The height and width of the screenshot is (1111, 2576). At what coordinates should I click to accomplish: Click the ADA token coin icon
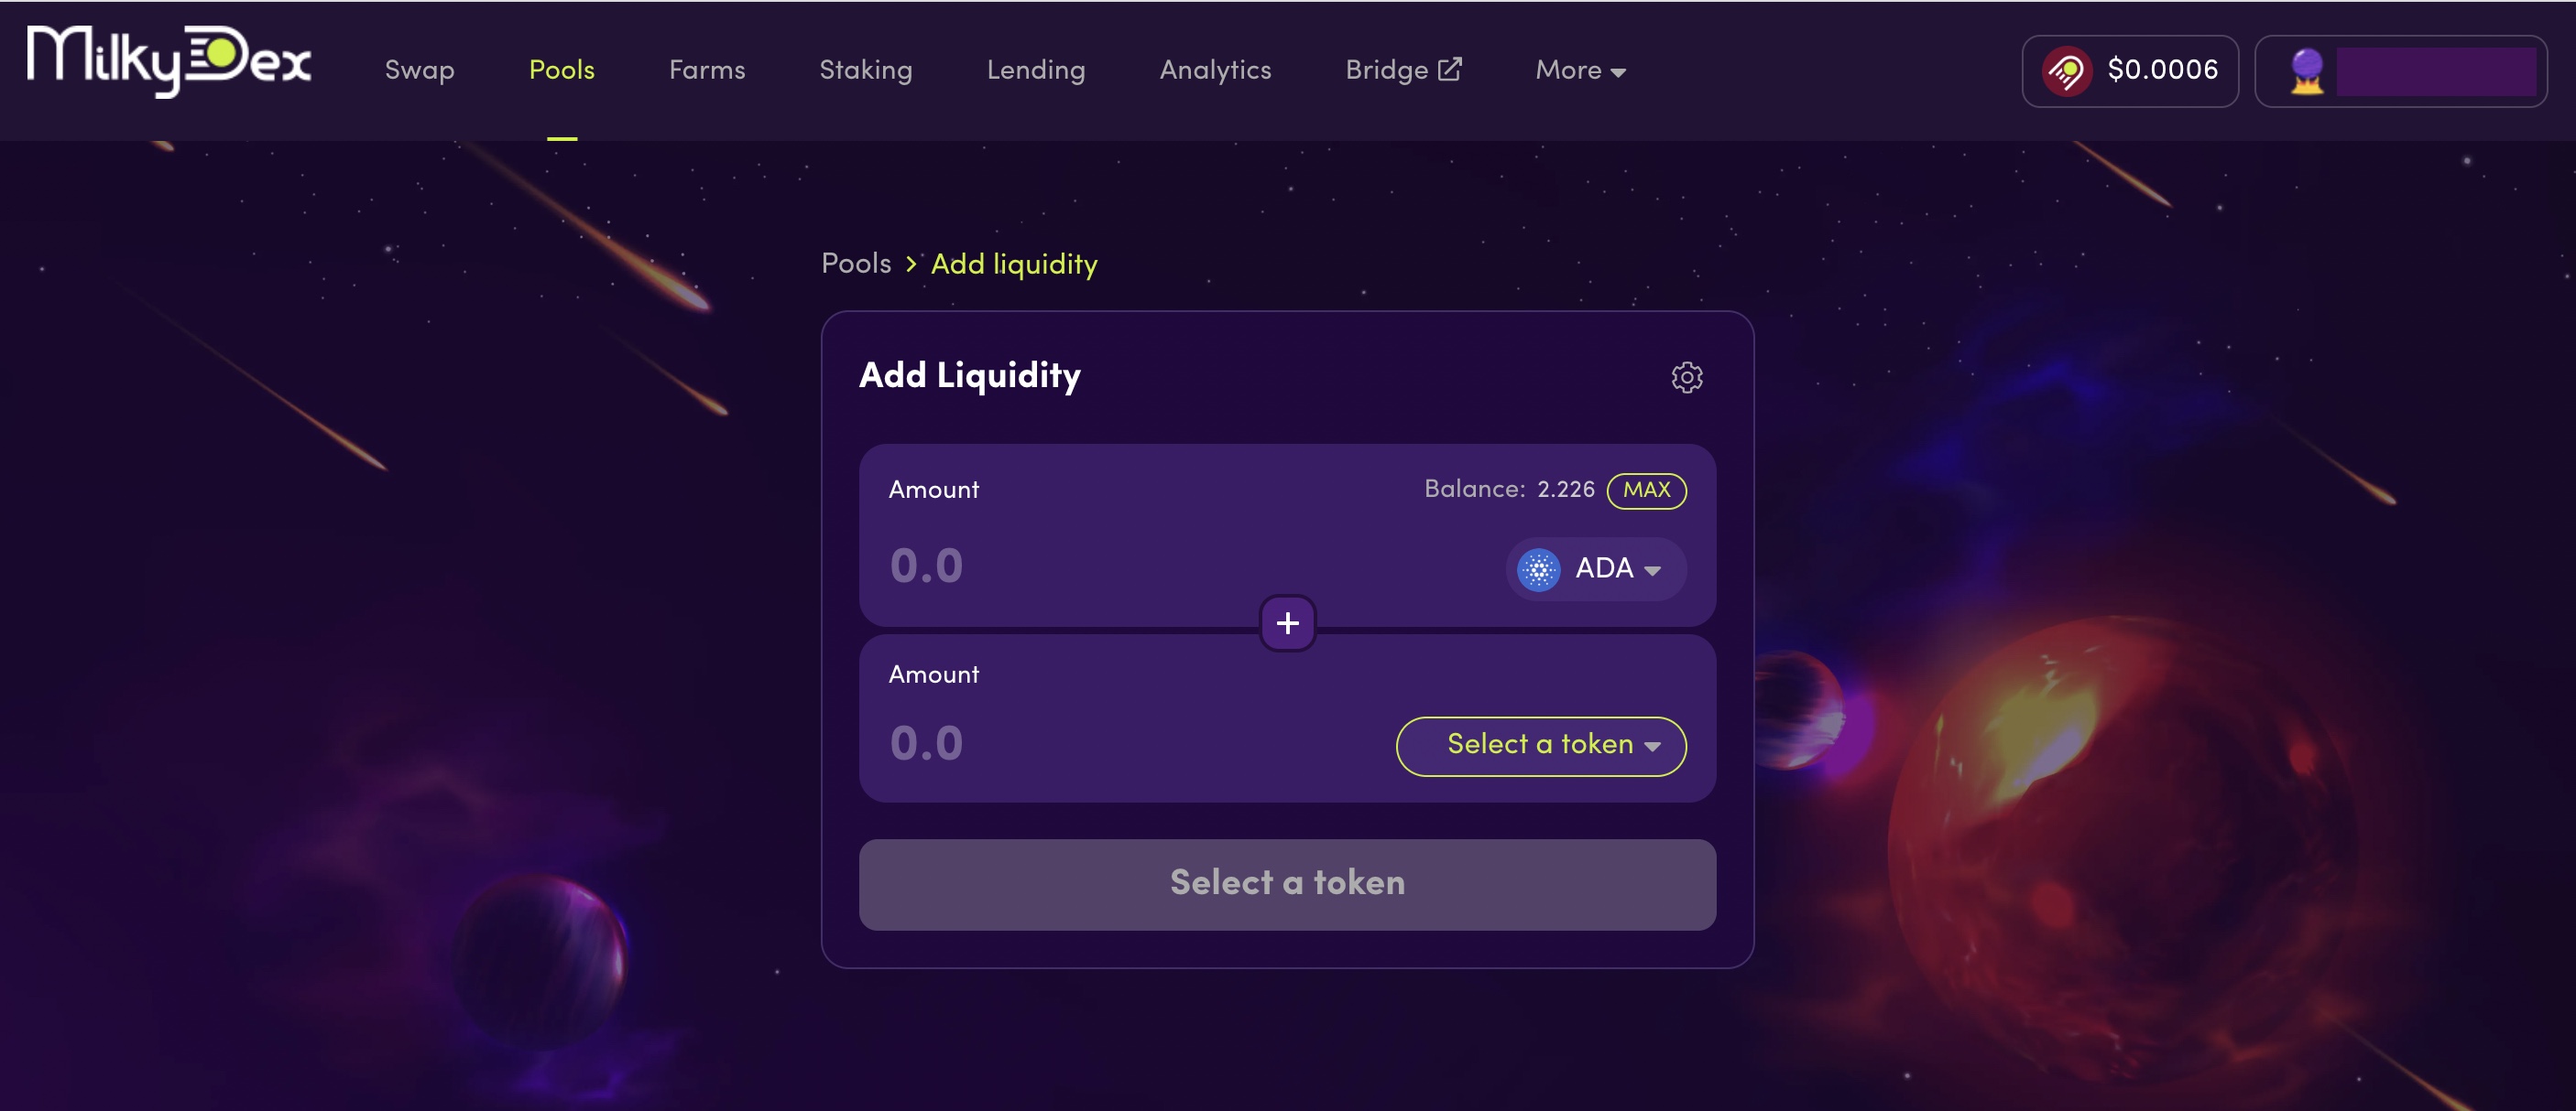1538,569
